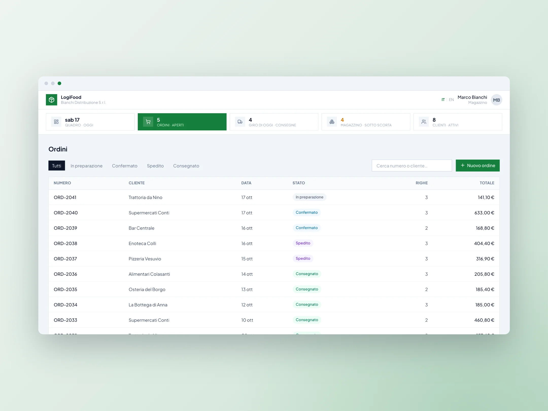The width and height of the screenshot is (548, 411).
Task: Click the MB user avatar
Action: [x=496, y=100]
